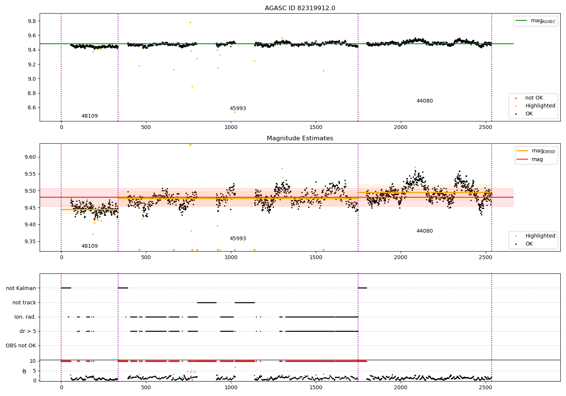Click the green line sample in mag AGASC legend
Screen dimensions: 566x396
click(x=522, y=21)
